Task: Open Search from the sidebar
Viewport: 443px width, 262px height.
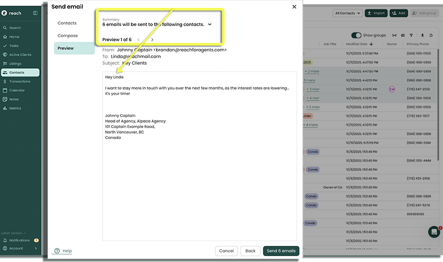Action: [x=15, y=28]
